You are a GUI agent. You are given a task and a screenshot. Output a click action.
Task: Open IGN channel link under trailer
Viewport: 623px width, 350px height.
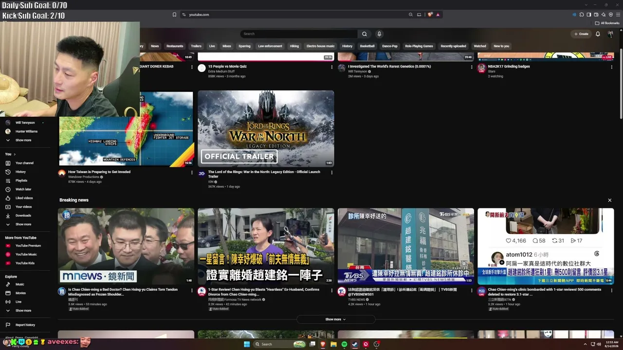pos(211,182)
